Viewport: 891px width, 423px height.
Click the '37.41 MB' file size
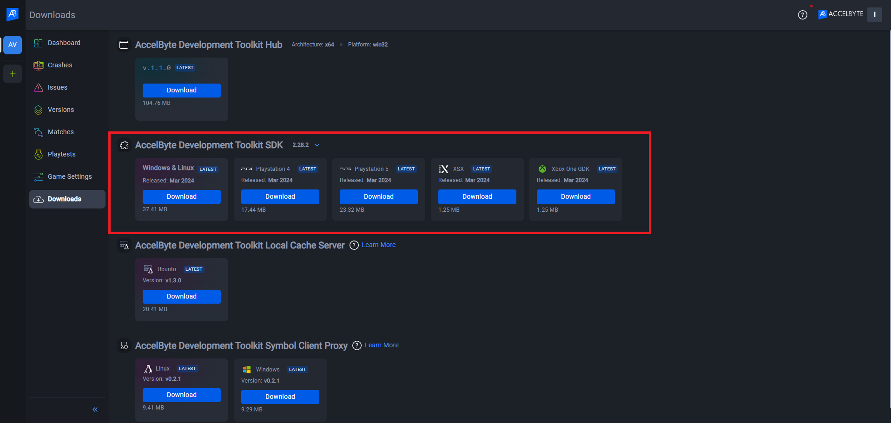(x=155, y=209)
